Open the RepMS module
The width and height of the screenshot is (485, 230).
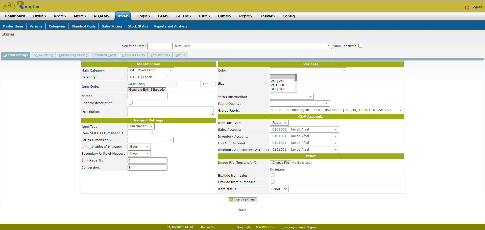[x=246, y=16]
